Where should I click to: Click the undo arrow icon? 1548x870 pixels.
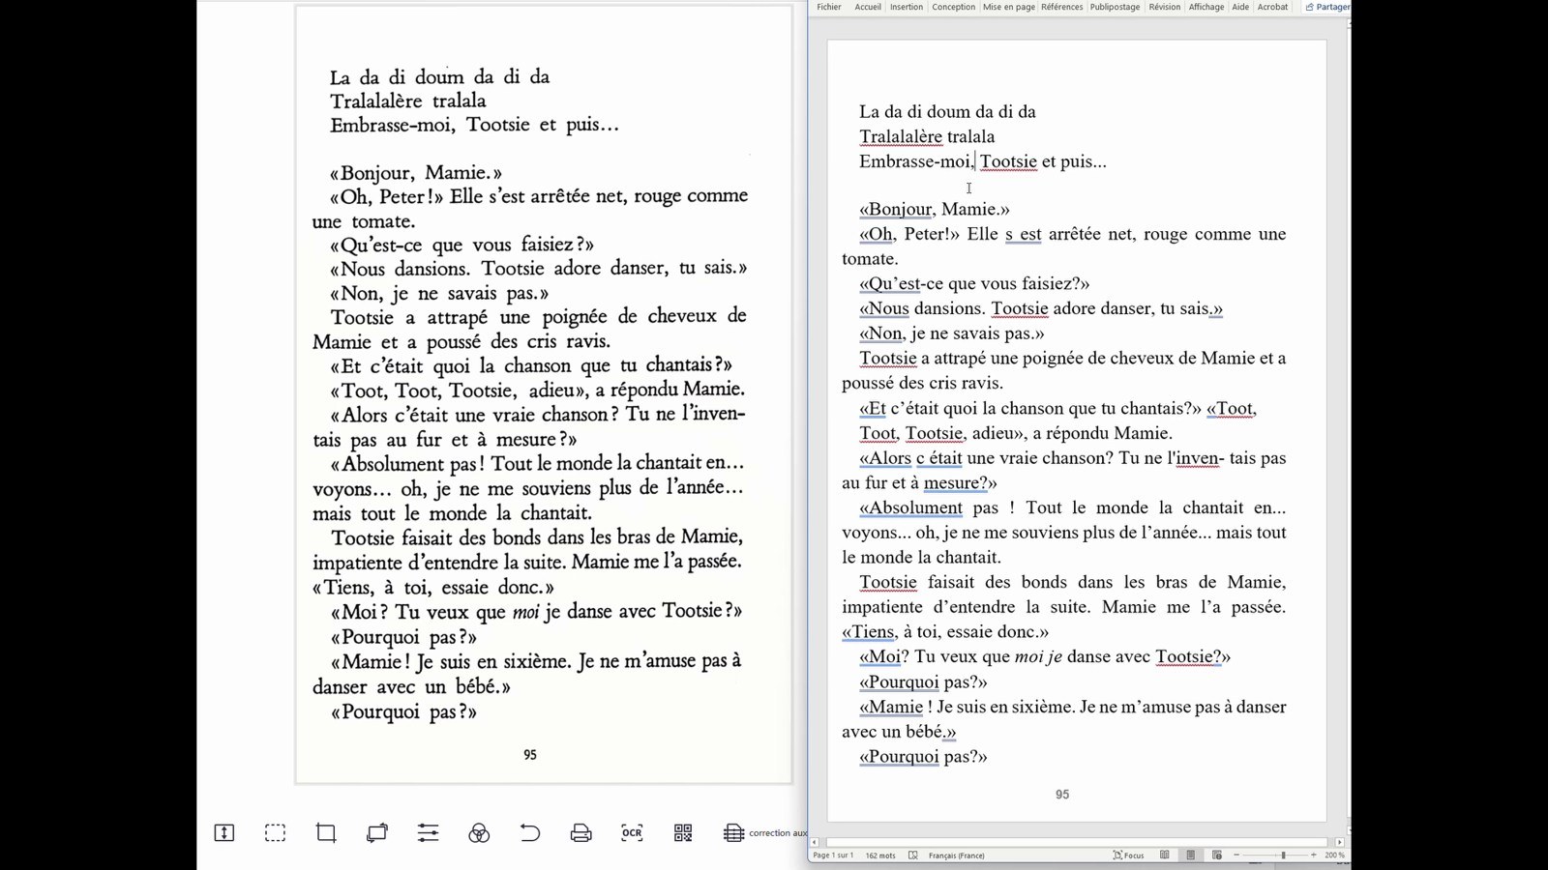pyautogui.click(x=530, y=833)
